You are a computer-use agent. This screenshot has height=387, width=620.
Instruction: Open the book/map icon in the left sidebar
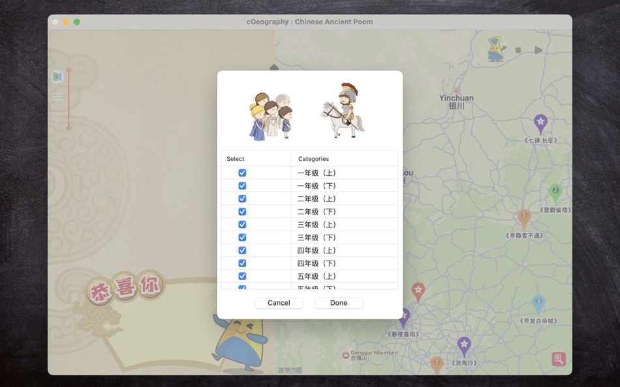pos(57,76)
